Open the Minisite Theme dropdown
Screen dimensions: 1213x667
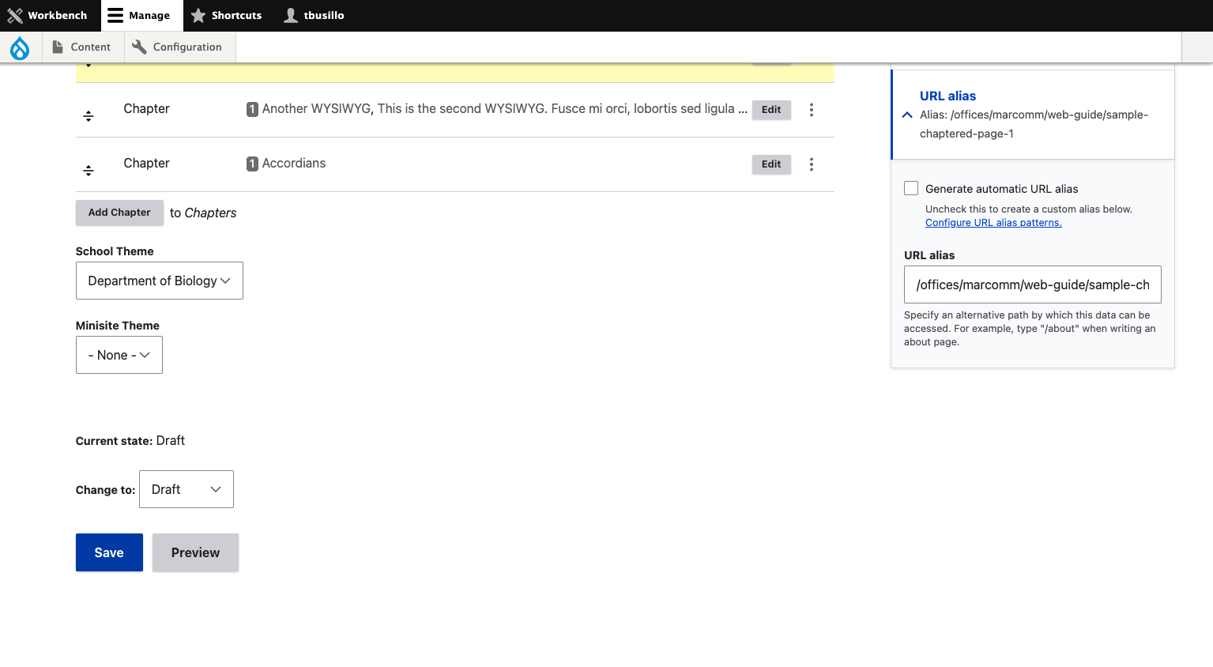(x=119, y=355)
